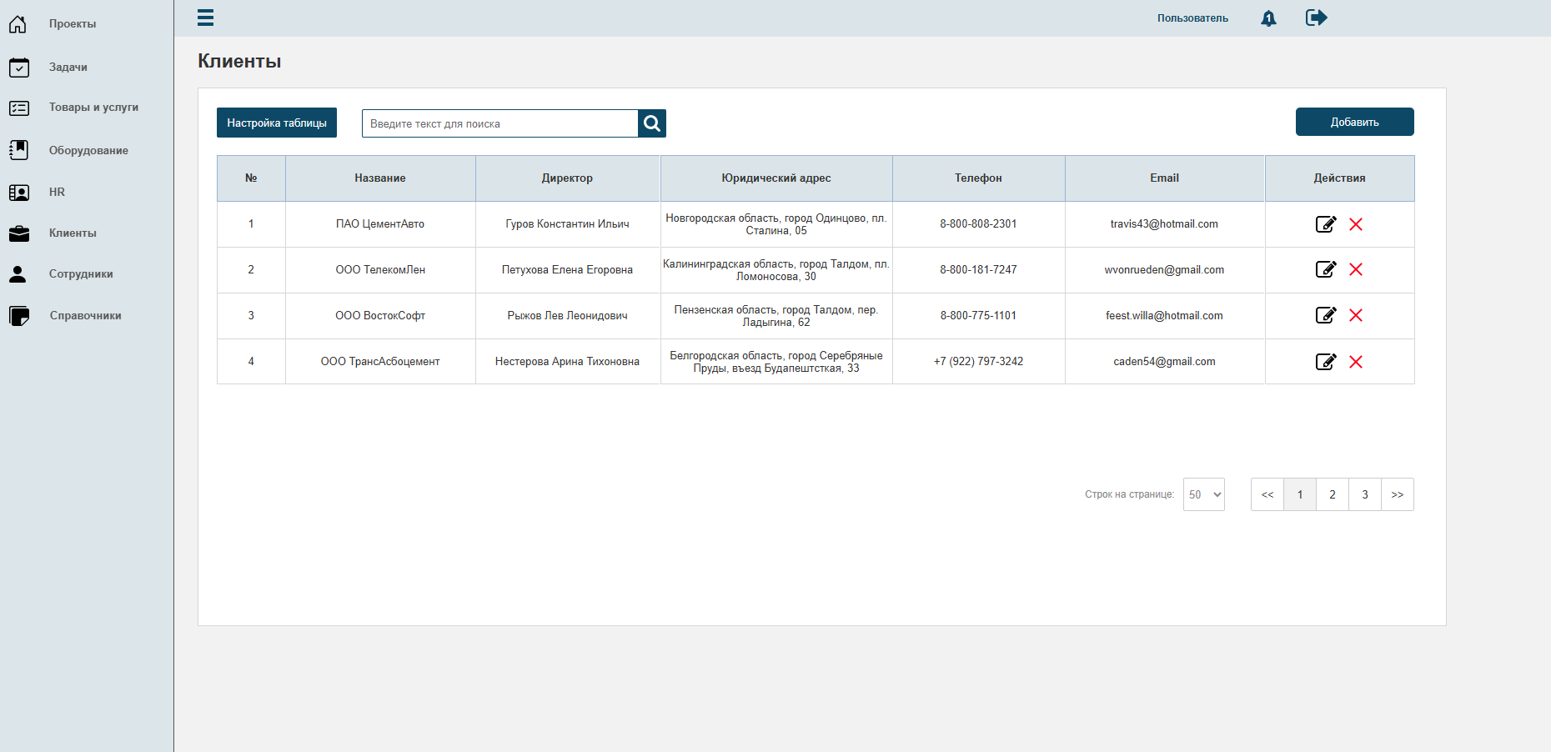Click the logout arrow icon
Screen dimensions: 1551x752
tap(1316, 18)
